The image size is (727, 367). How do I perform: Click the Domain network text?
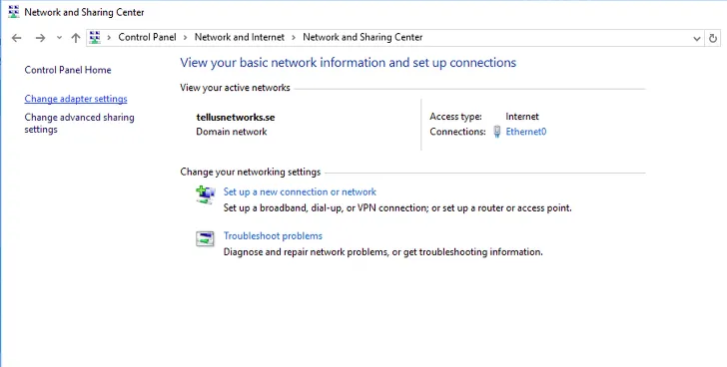click(232, 132)
